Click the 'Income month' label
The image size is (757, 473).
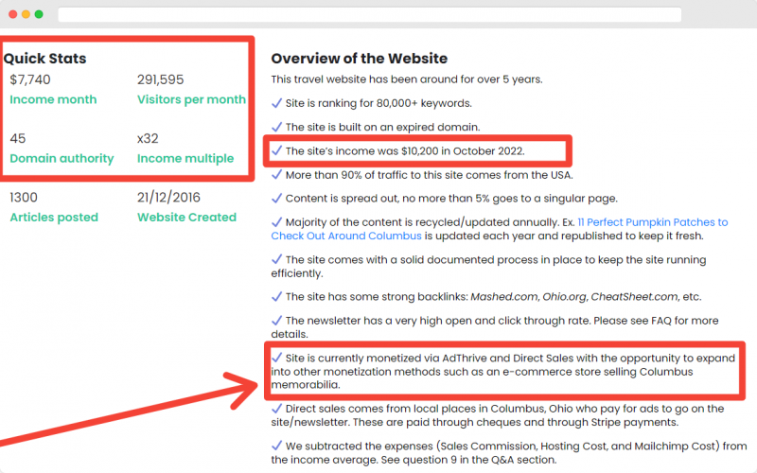pos(53,99)
